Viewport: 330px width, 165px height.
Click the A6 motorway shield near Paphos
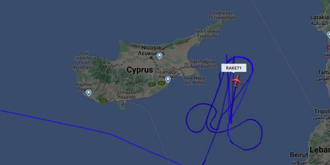coord(103,100)
